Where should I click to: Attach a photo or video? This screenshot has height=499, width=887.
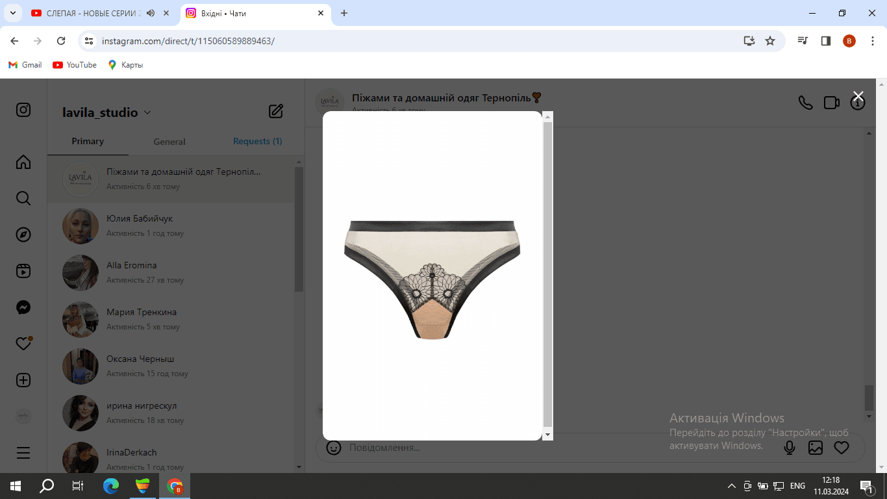point(816,448)
